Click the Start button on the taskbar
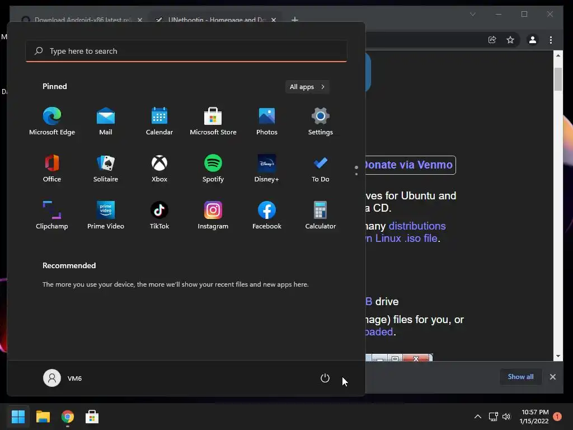 [18, 417]
